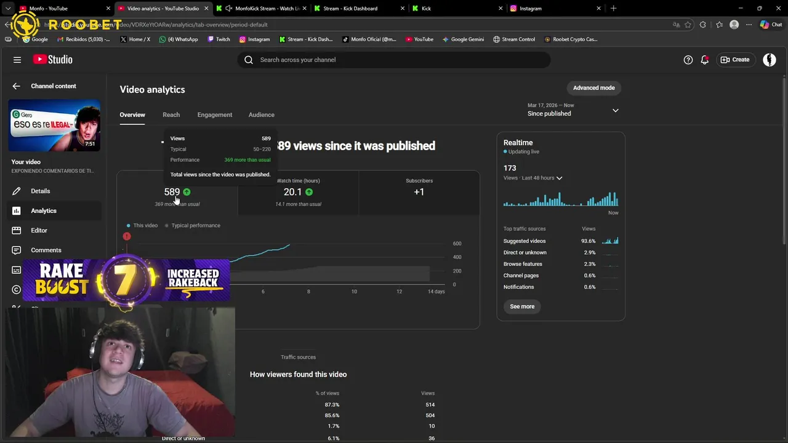
Task: Open the Since published date range dropdown
Action: (573, 110)
